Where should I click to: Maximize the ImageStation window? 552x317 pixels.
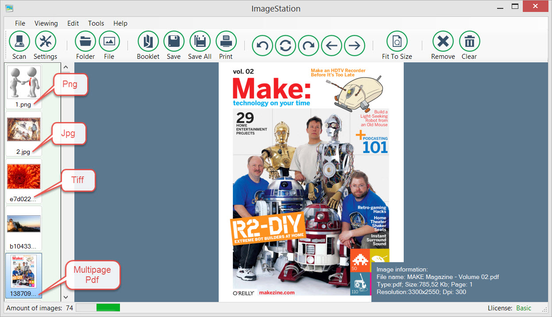(x=515, y=7)
